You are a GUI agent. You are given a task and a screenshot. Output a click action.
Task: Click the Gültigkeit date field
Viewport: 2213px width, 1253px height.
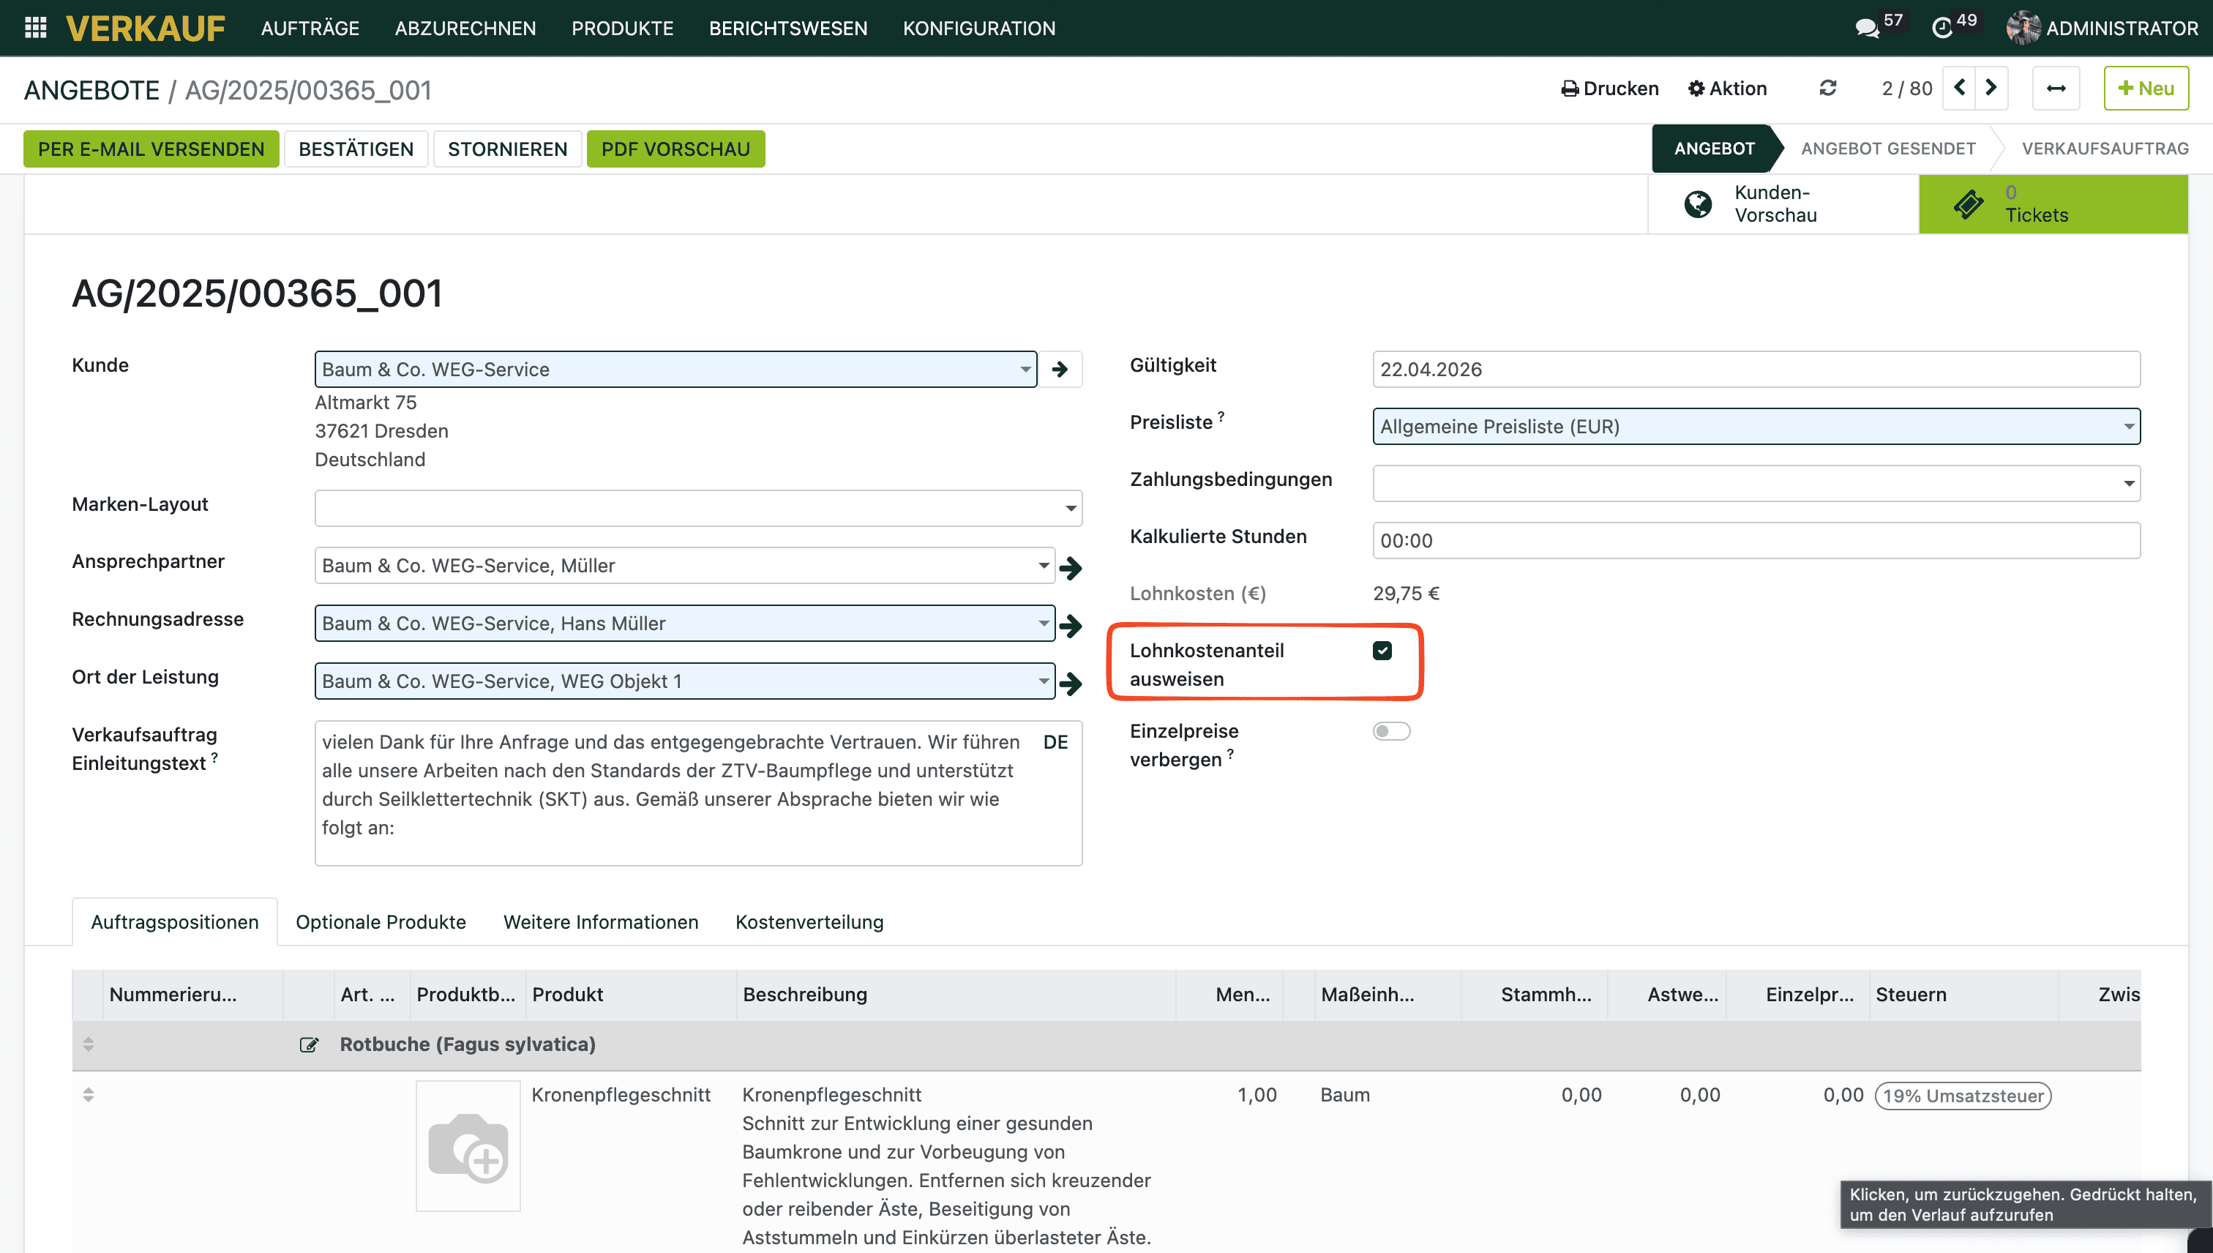point(1756,369)
